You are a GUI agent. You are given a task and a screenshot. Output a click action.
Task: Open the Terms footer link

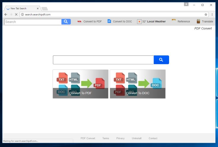click(106, 138)
